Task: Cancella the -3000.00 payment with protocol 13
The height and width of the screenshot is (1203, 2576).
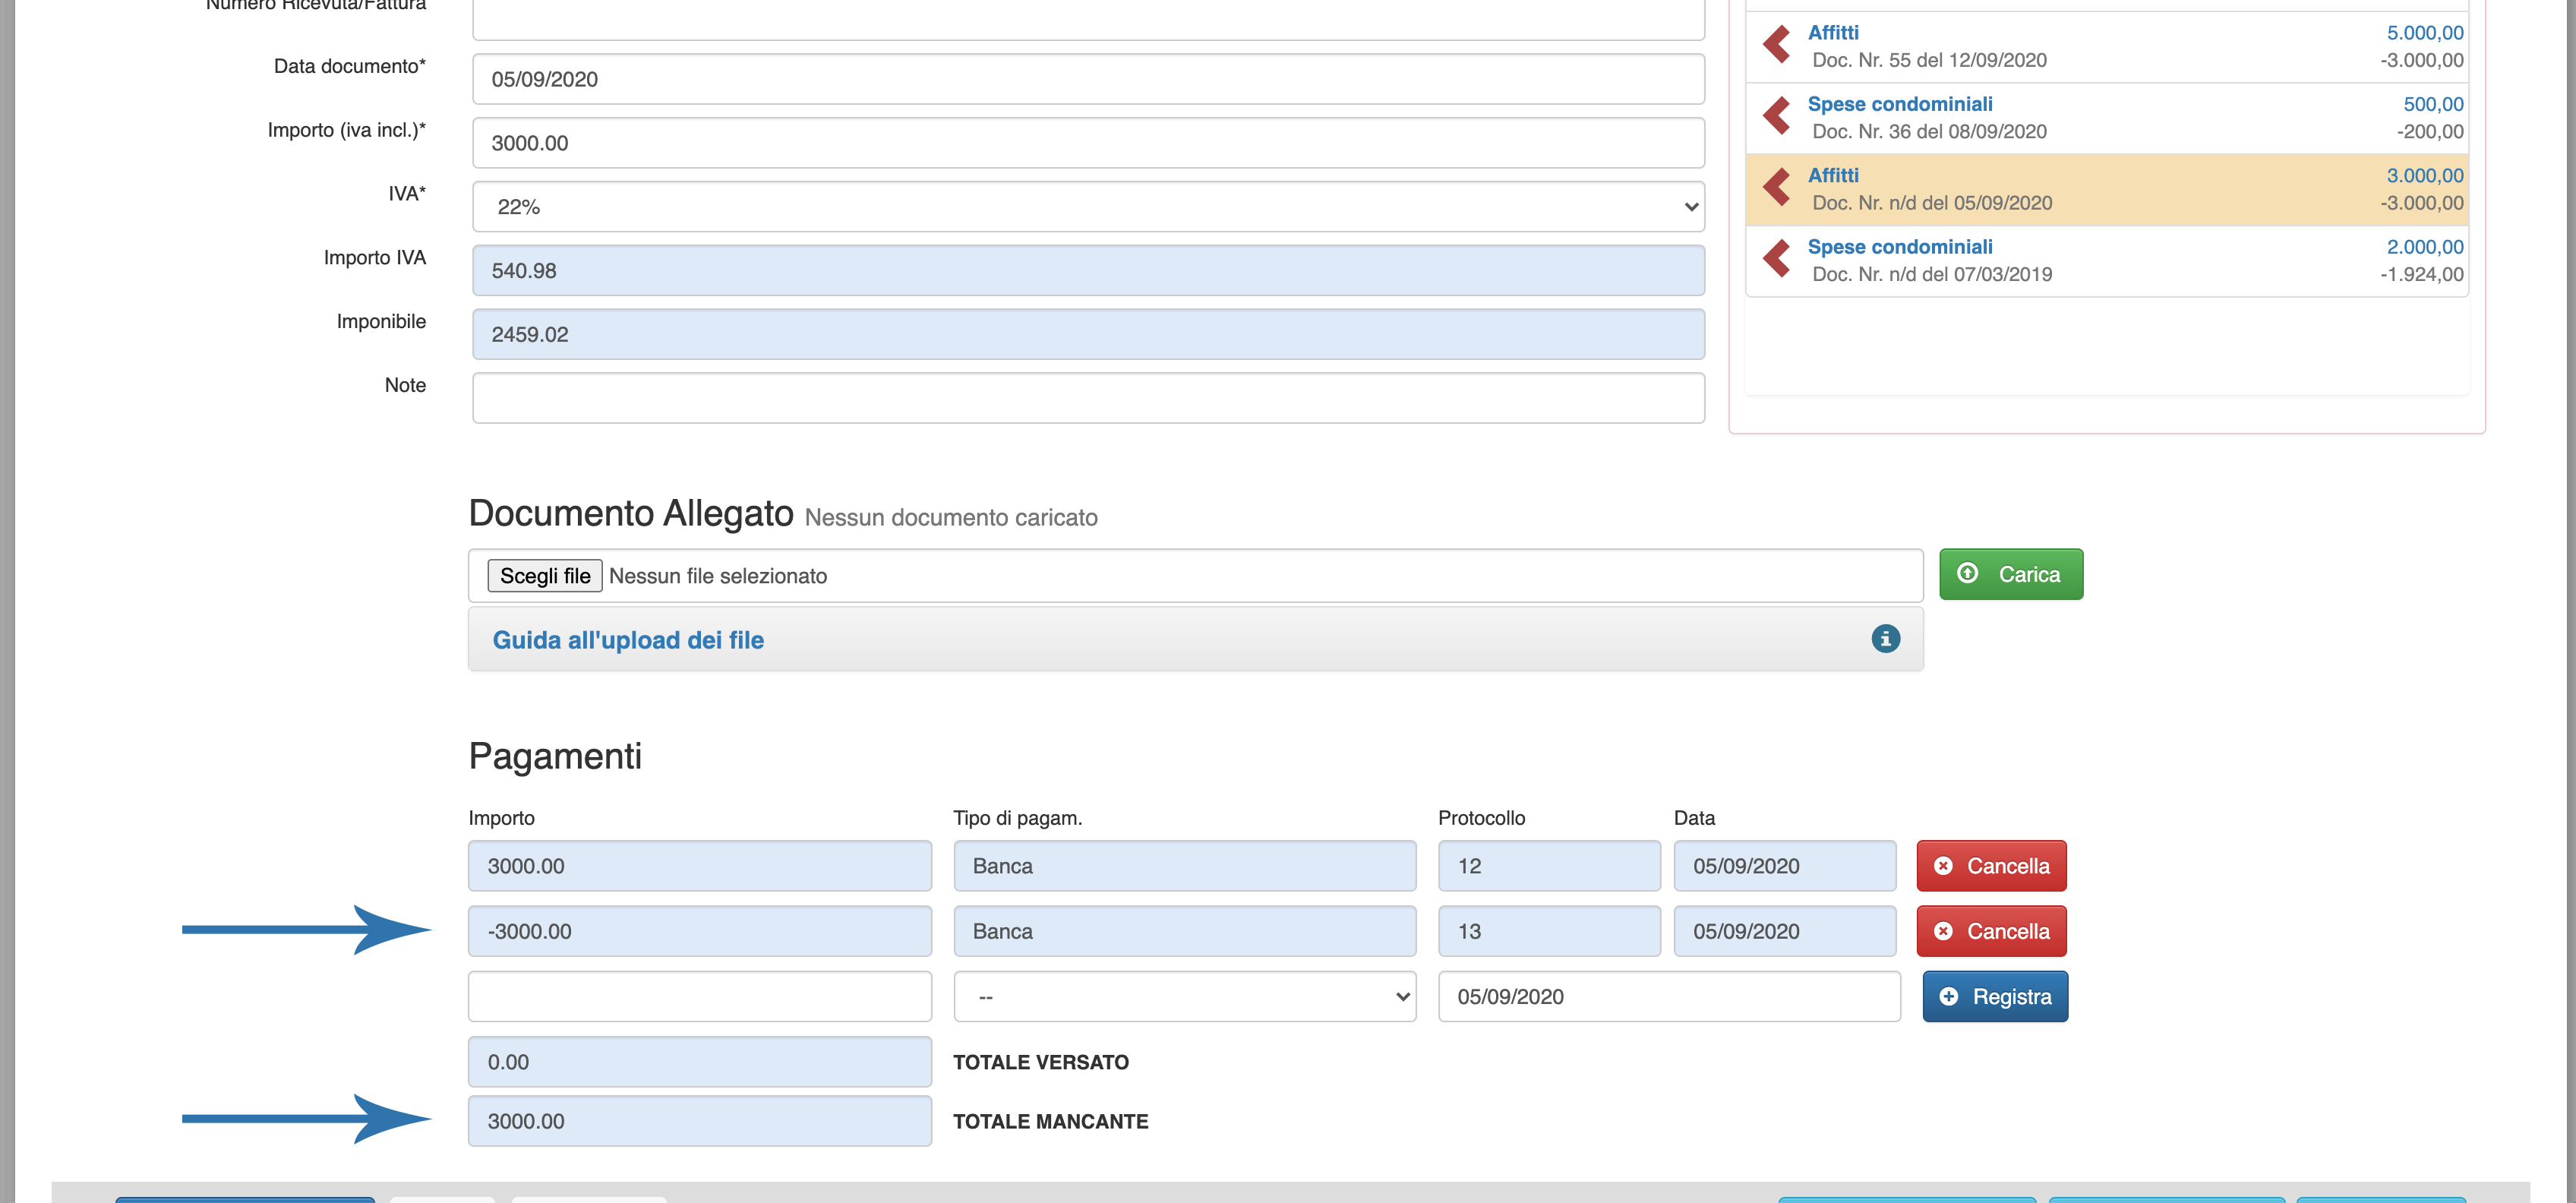Action: coord(1990,931)
